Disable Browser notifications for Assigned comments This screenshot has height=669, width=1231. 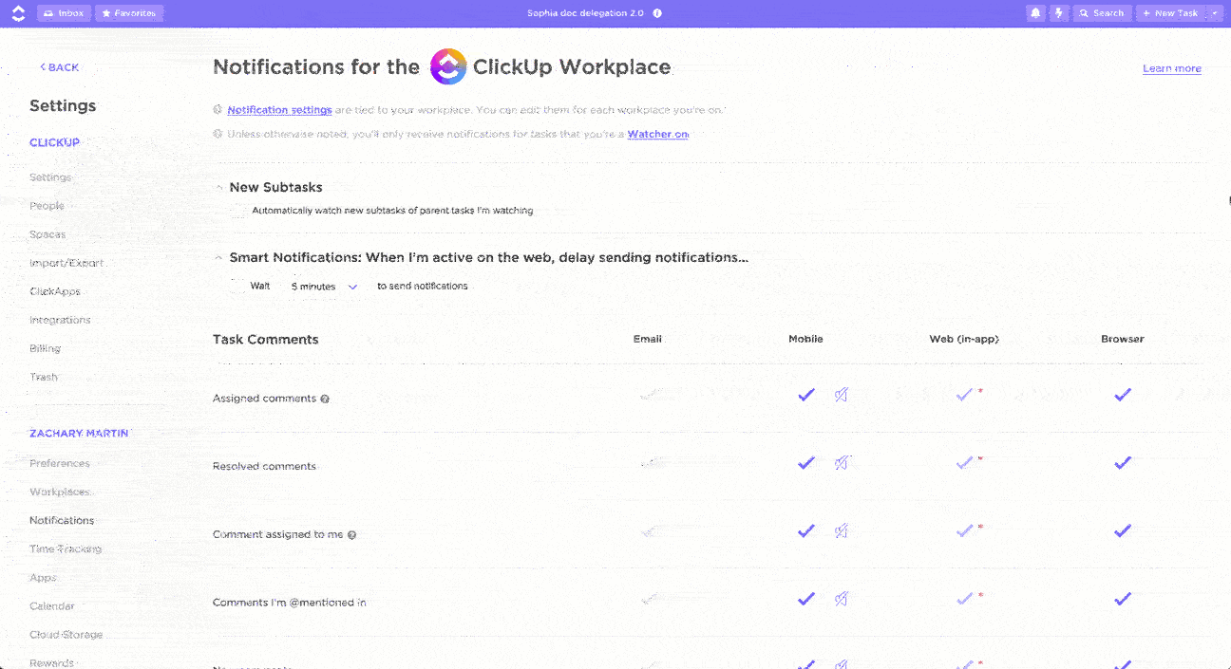click(1123, 395)
